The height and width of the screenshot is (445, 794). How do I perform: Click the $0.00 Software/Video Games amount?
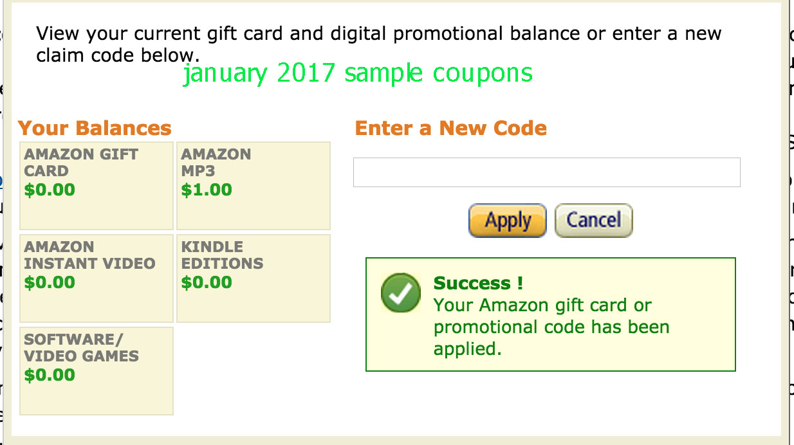click(x=50, y=376)
